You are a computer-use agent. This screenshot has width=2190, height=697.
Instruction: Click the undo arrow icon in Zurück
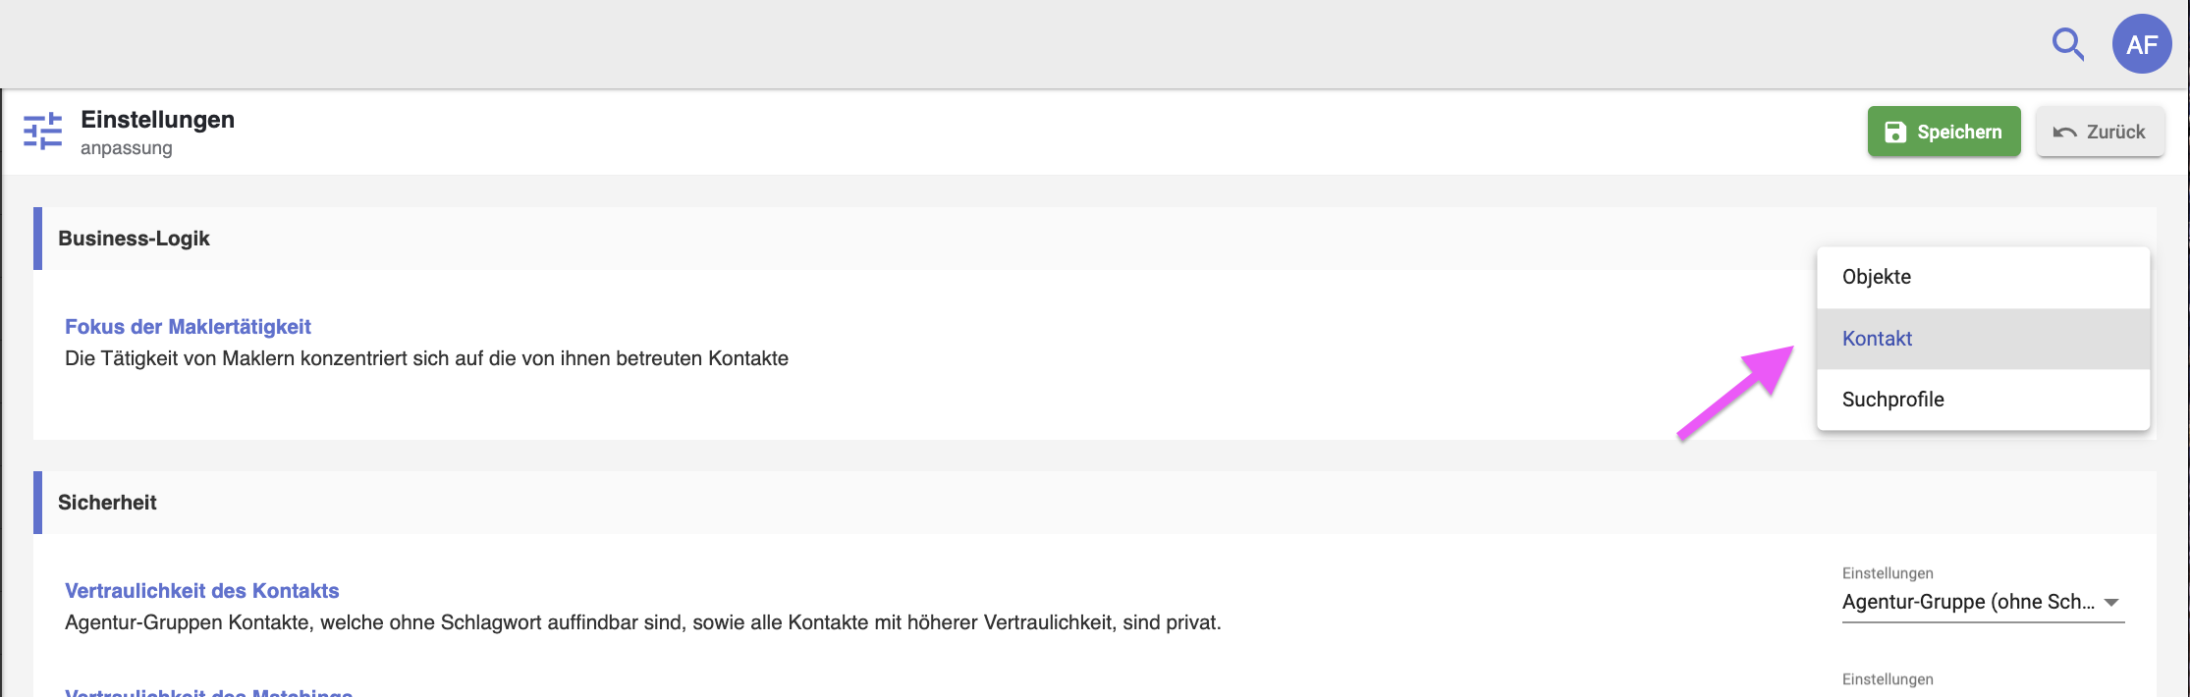click(2063, 133)
